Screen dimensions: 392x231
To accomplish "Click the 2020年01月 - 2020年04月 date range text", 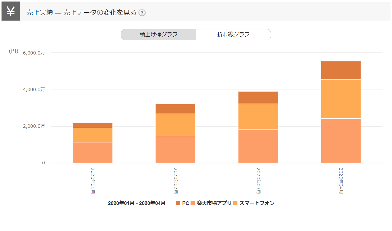I will pyautogui.click(x=137, y=203).
